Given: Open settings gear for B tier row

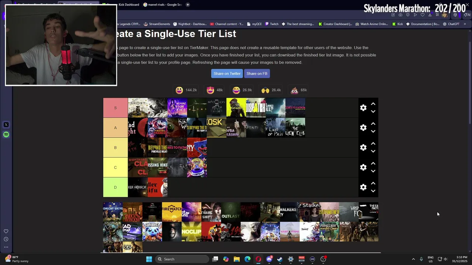Looking at the screenshot, I should [x=363, y=148].
